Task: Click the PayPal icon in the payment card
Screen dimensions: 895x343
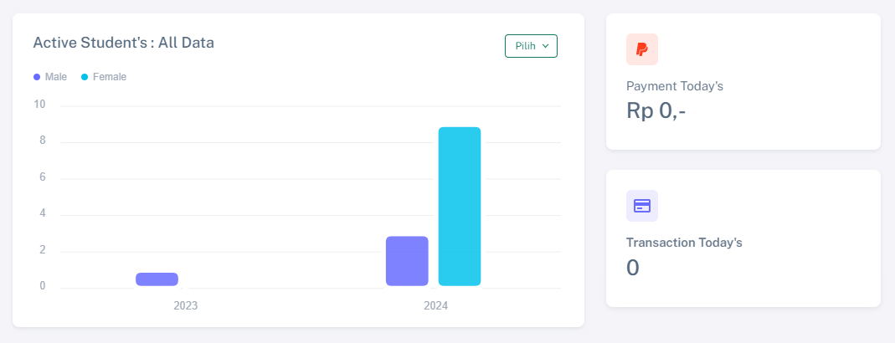Action: tap(642, 49)
